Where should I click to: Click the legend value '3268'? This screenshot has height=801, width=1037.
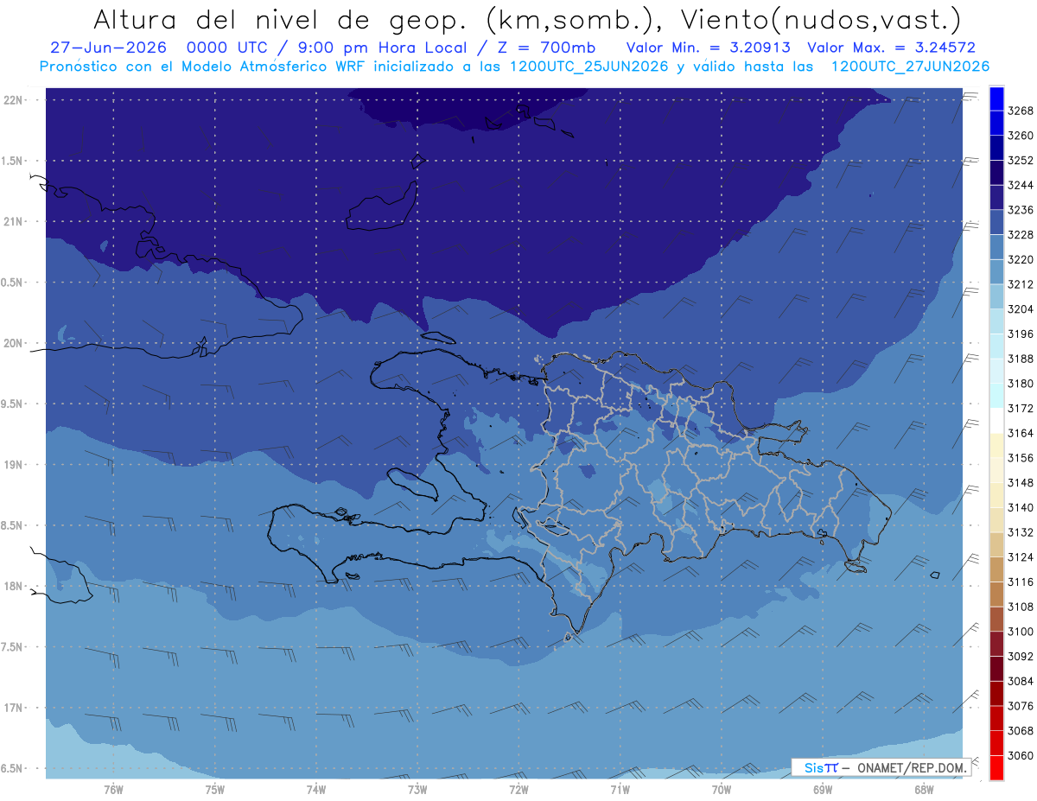click(x=1021, y=111)
